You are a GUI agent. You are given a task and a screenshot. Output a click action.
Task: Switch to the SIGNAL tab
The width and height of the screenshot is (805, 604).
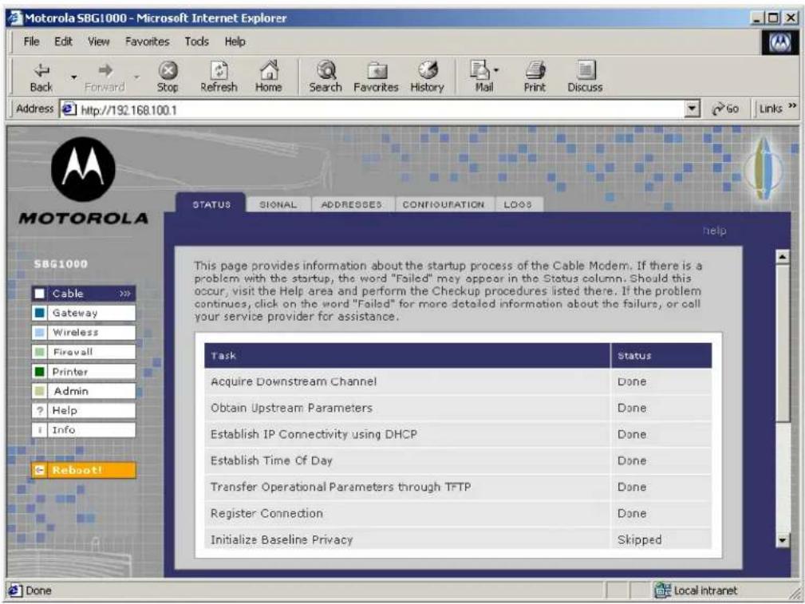278,204
